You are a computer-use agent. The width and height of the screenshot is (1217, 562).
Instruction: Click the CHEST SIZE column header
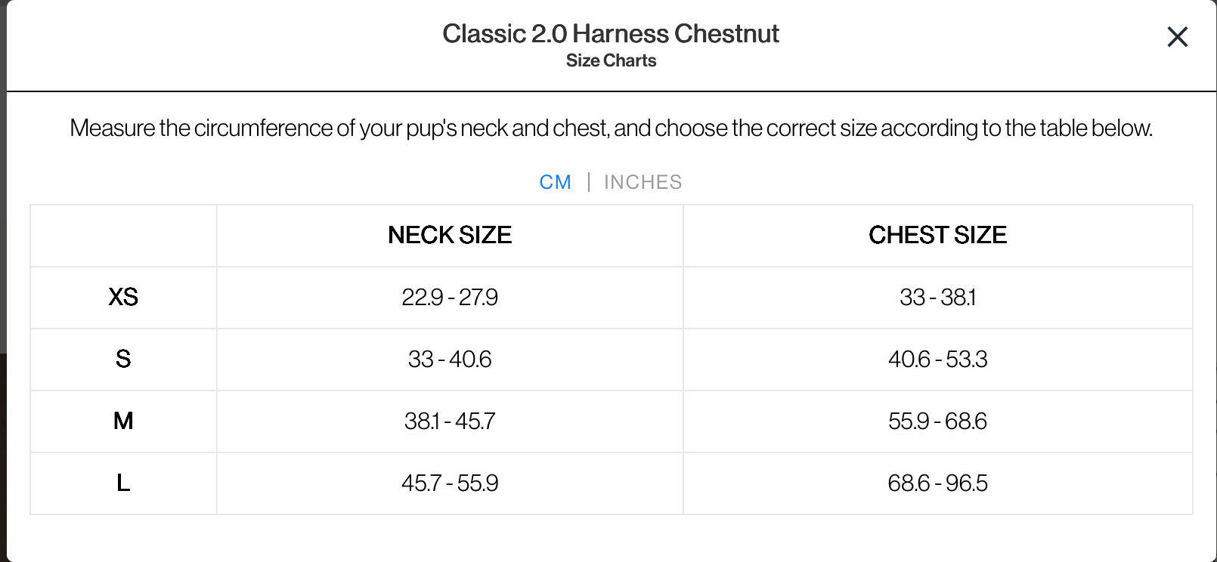(x=938, y=235)
